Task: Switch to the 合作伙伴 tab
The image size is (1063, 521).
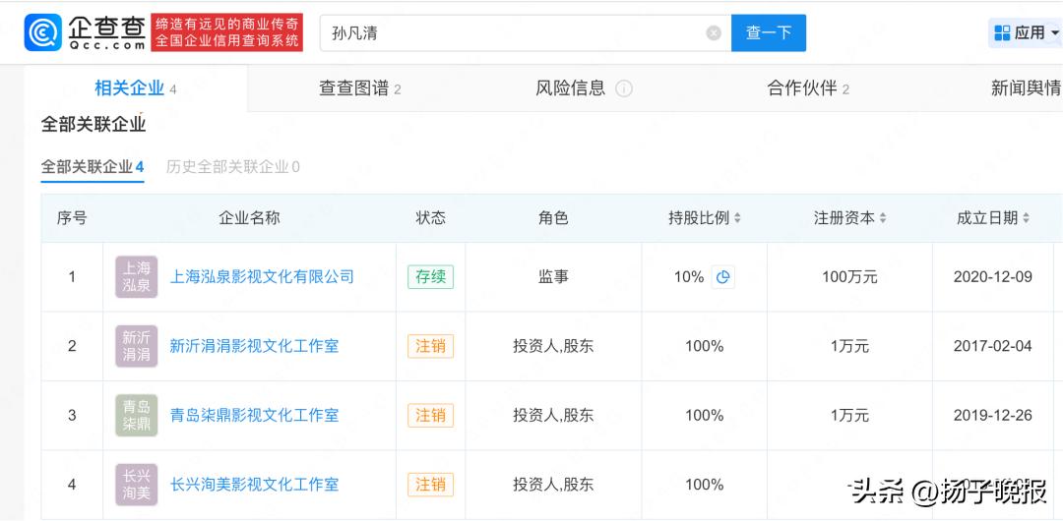Action: click(808, 88)
